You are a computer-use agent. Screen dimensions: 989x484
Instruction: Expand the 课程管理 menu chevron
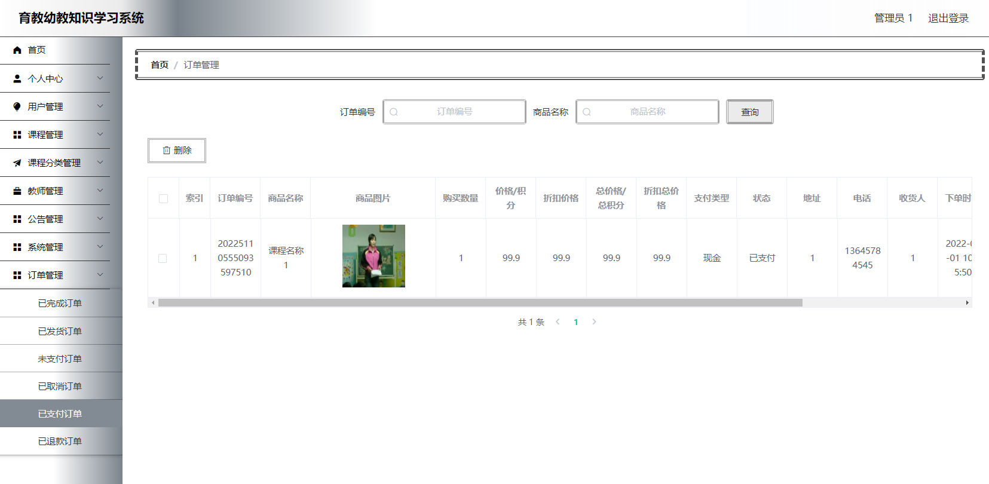coord(100,134)
